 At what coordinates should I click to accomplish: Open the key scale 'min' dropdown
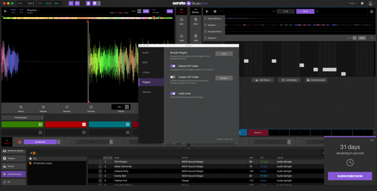pyautogui.click(x=57, y=4)
